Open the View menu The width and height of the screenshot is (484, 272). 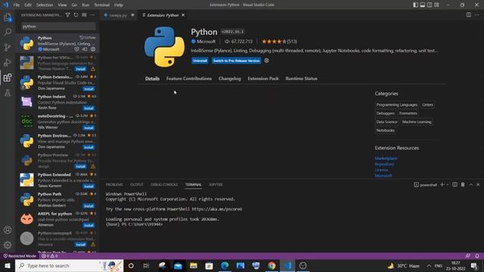62,5
